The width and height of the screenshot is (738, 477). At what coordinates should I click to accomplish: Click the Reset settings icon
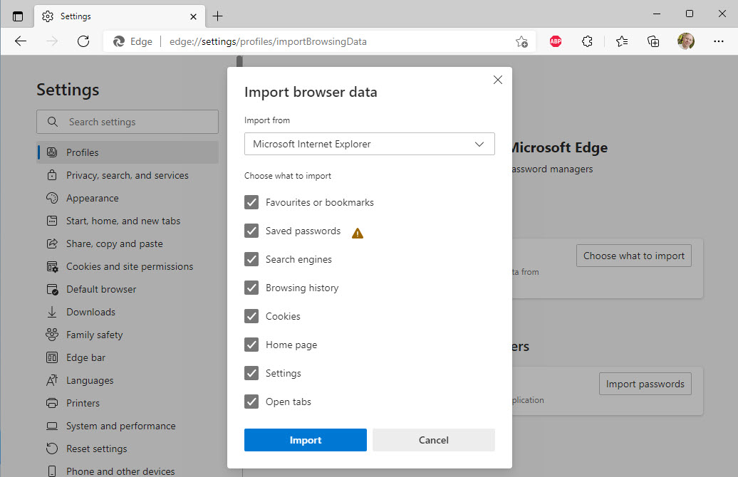pyautogui.click(x=52, y=449)
